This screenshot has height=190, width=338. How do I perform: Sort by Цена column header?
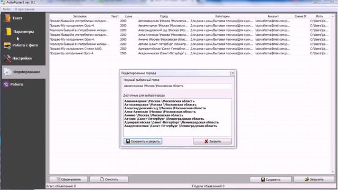[128, 16]
